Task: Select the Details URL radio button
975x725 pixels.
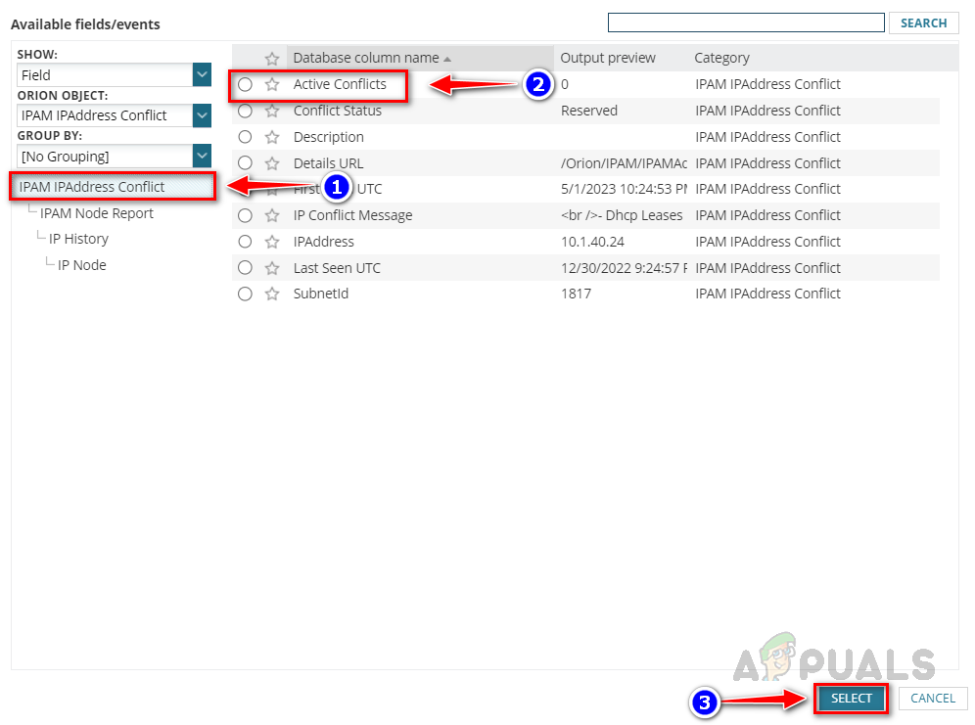Action: (245, 163)
